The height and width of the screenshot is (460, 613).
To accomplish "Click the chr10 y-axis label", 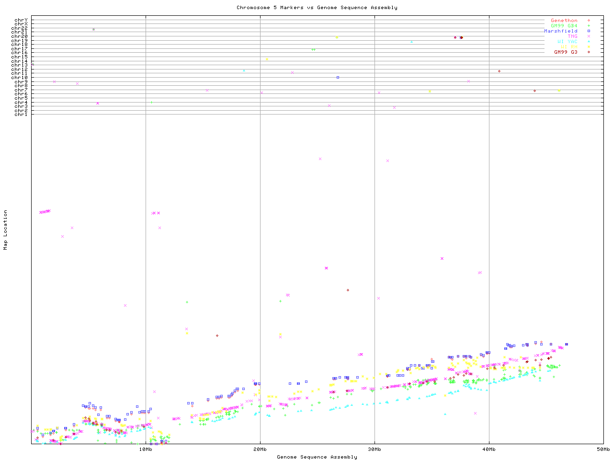I will coord(21,78).
